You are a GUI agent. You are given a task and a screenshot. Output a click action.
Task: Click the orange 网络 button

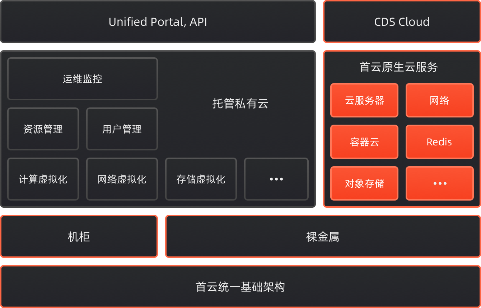point(440,100)
